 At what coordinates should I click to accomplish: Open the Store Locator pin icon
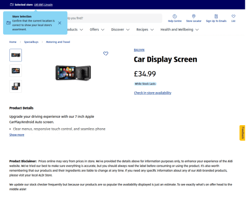point(194,16)
